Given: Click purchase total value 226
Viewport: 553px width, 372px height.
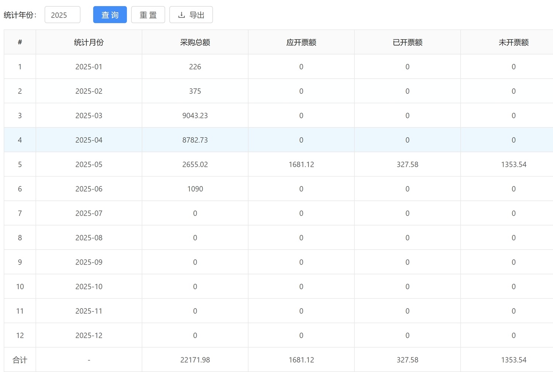Looking at the screenshot, I should pyautogui.click(x=195, y=67).
